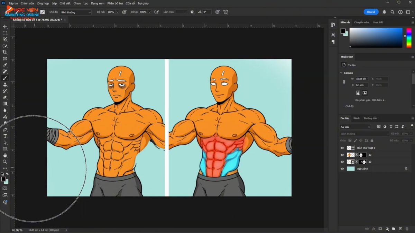Select the Move tool
This screenshot has width=415, height=233.
5,27
